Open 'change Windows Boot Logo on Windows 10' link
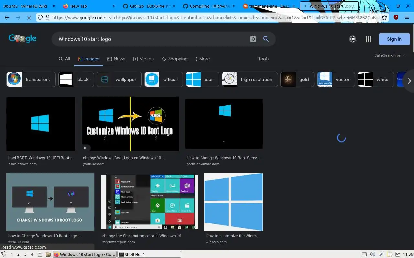The width and height of the screenshot is (414, 258). [124, 158]
